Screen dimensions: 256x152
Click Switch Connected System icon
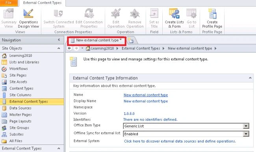pos(58,13)
